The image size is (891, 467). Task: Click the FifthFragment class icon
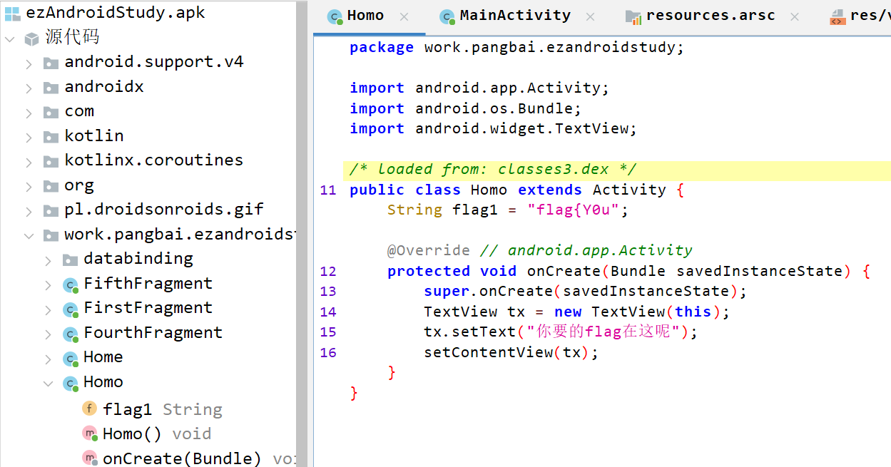pos(70,284)
